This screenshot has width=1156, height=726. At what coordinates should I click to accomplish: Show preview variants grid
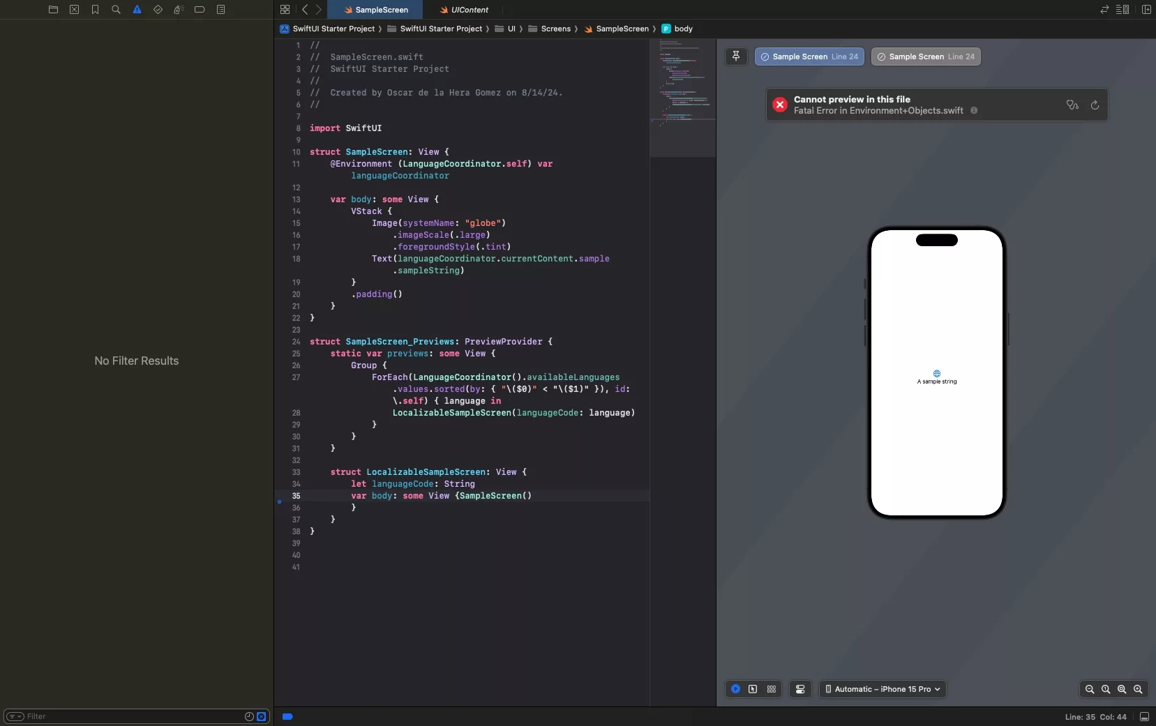772,689
